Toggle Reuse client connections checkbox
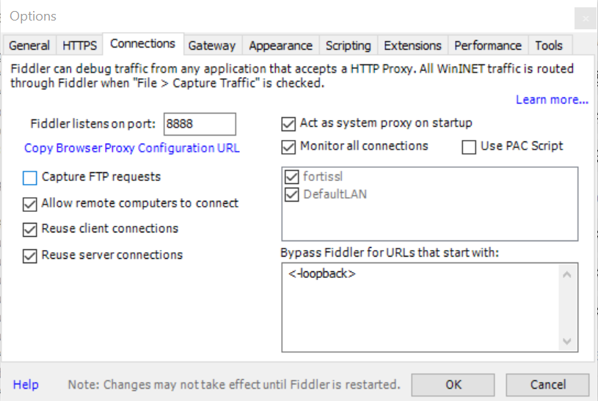The width and height of the screenshot is (598, 401). pyautogui.click(x=30, y=229)
